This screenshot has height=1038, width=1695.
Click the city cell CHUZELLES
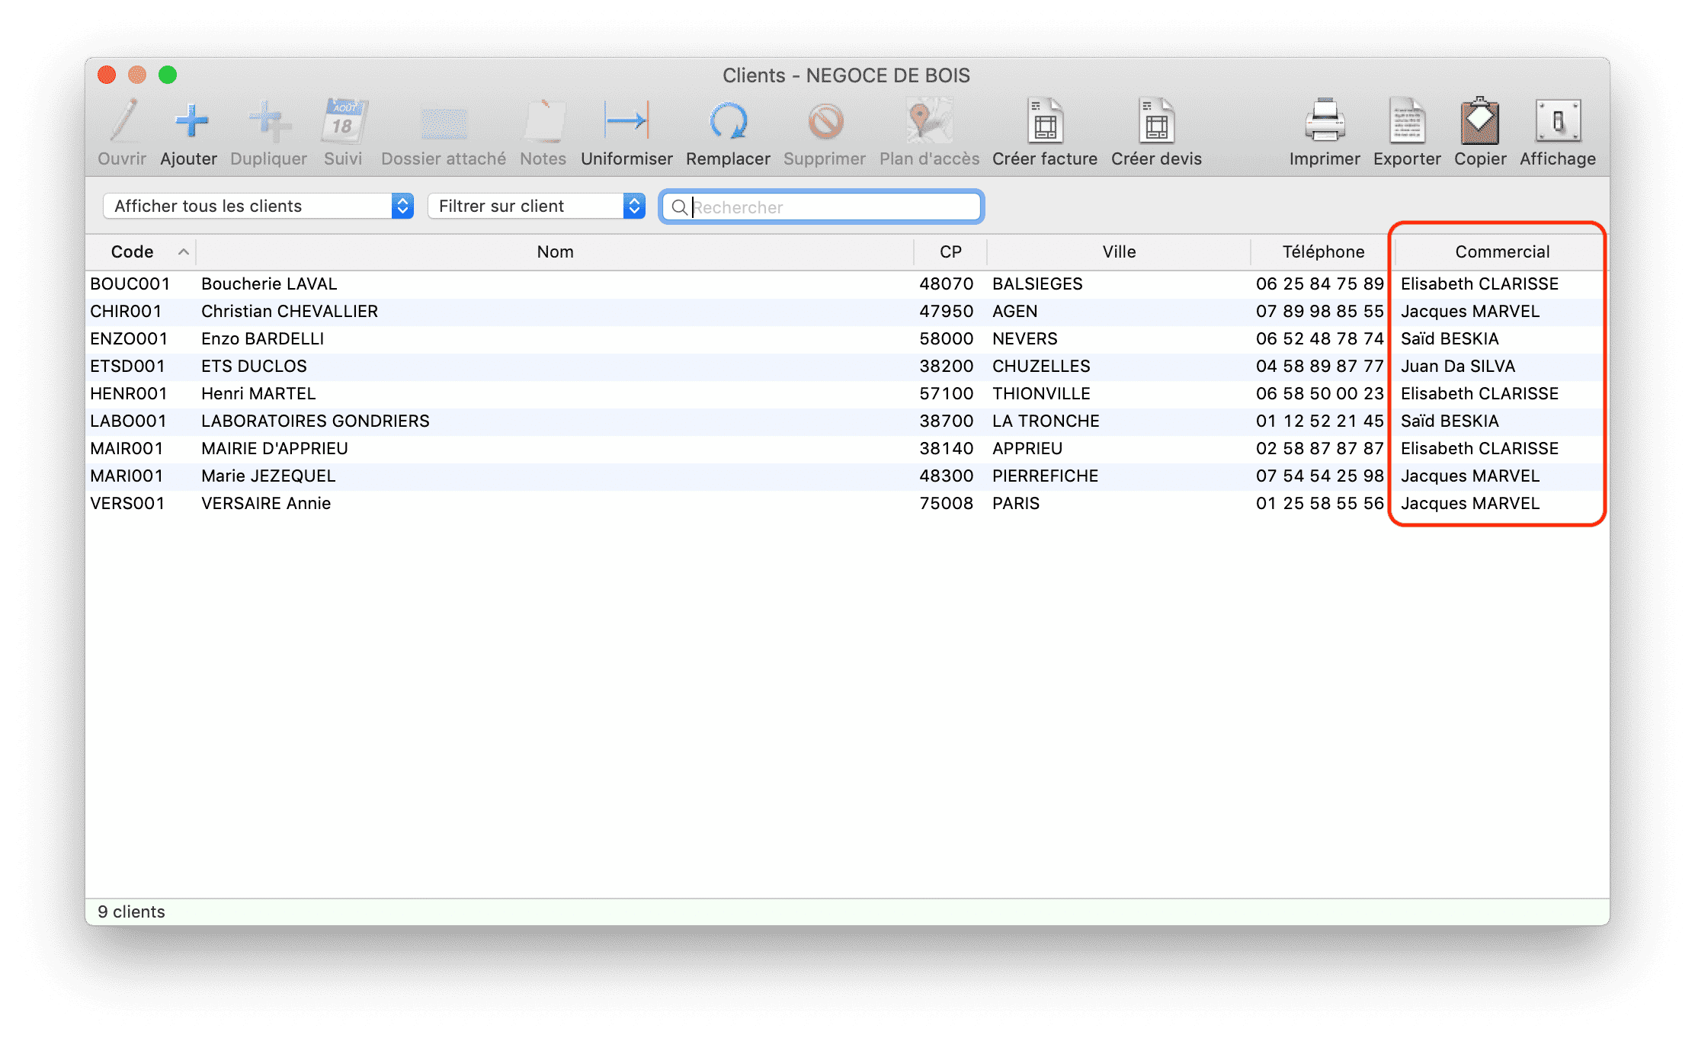[x=1041, y=366]
